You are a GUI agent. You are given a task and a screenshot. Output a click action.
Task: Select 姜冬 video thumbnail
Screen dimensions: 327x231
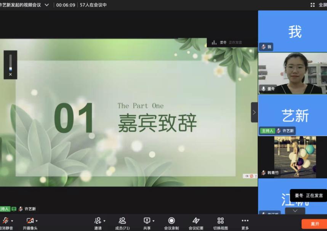click(292, 73)
